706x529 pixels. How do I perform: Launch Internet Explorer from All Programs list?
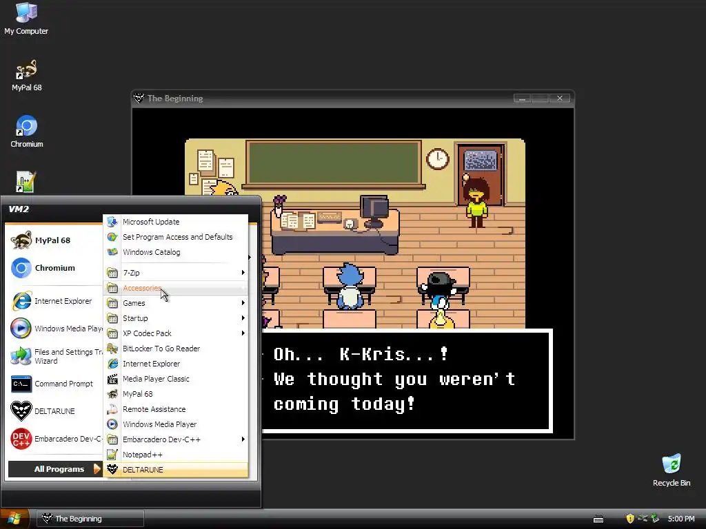click(x=176, y=364)
